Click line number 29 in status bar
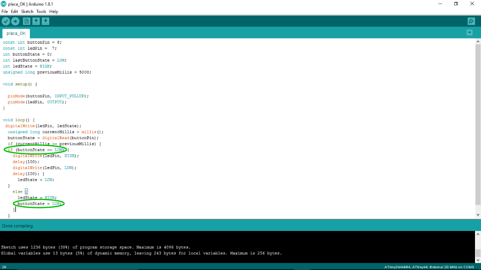Viewport: 481px width, 270px height. pyautogui.click(x=4, y=267)
